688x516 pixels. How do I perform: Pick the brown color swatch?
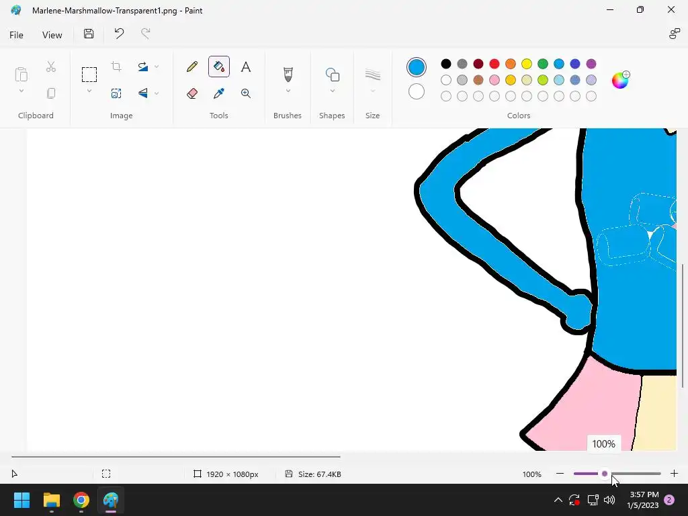tap(478, 80)
